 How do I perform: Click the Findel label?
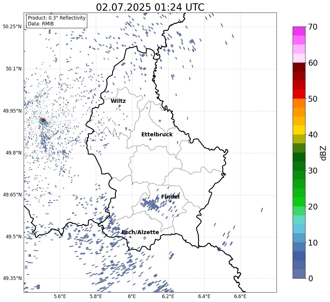[x=170, y=197]
